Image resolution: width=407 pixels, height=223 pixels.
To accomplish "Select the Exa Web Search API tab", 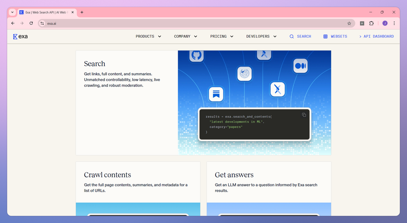I will (x=47, y=12).
